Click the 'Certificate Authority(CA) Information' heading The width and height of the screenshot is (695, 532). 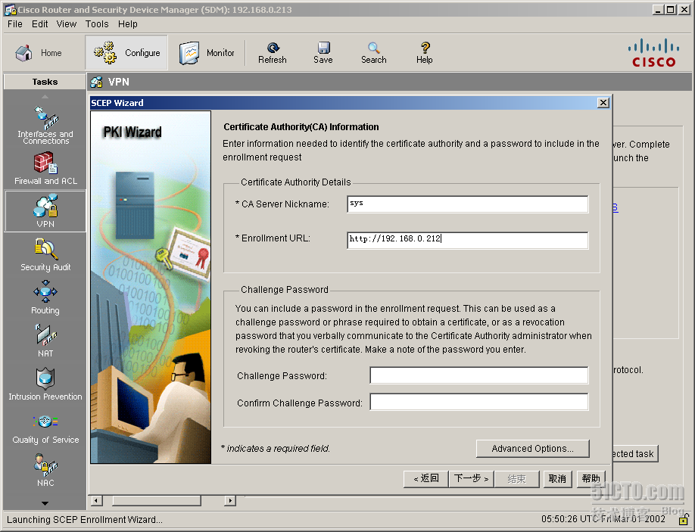coord(301,127)
